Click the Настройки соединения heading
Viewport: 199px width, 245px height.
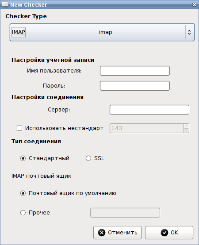[47, 97]
